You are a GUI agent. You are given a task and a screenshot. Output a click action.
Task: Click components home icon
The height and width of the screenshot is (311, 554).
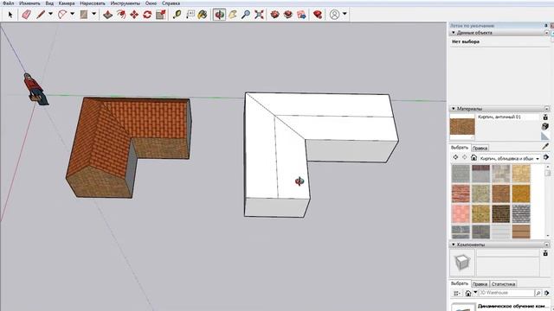coord(468,293)
